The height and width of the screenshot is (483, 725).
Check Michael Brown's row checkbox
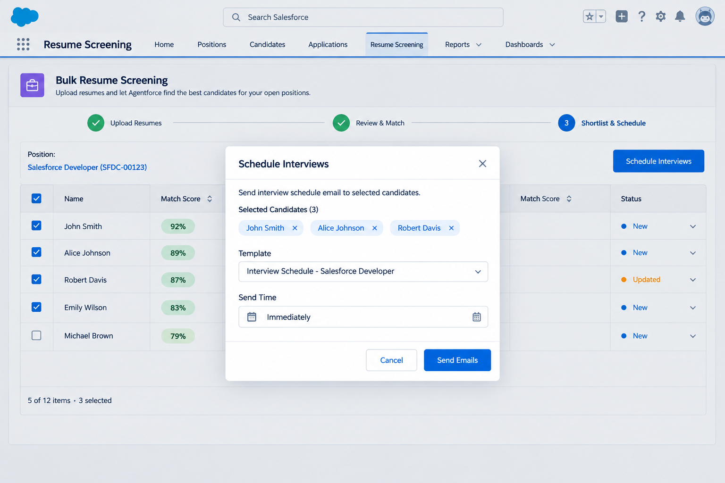[36, 335]
